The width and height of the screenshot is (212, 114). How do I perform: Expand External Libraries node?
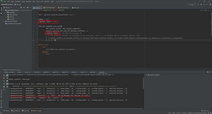point(4,21)
